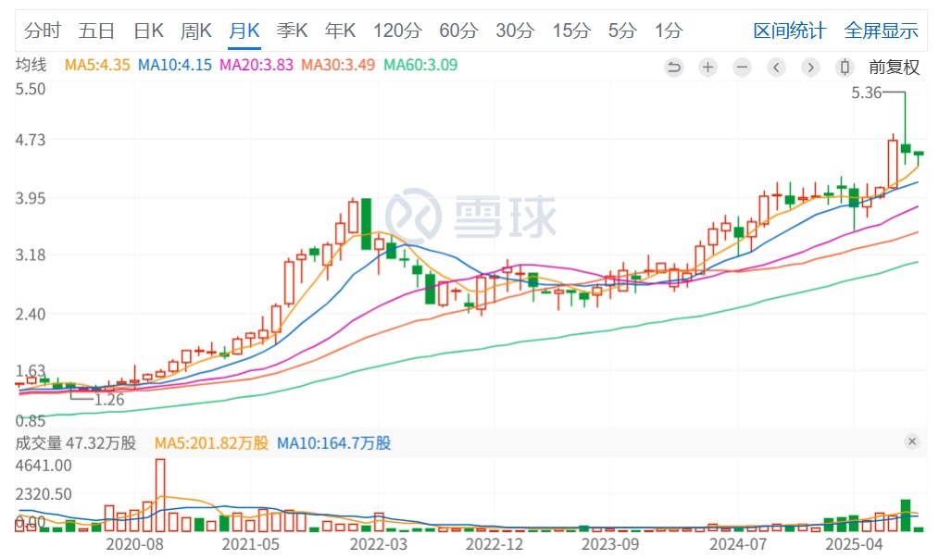The image size is (939, 559).
Task: Click the 1.26 low price marker
Action: click(109, 400)
